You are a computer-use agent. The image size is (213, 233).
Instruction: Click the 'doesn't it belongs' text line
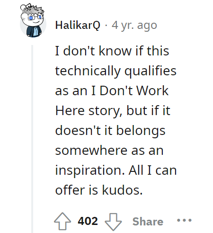pos(110,131)
